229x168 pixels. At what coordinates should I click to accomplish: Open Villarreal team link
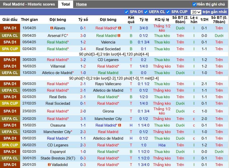(58, 66)
